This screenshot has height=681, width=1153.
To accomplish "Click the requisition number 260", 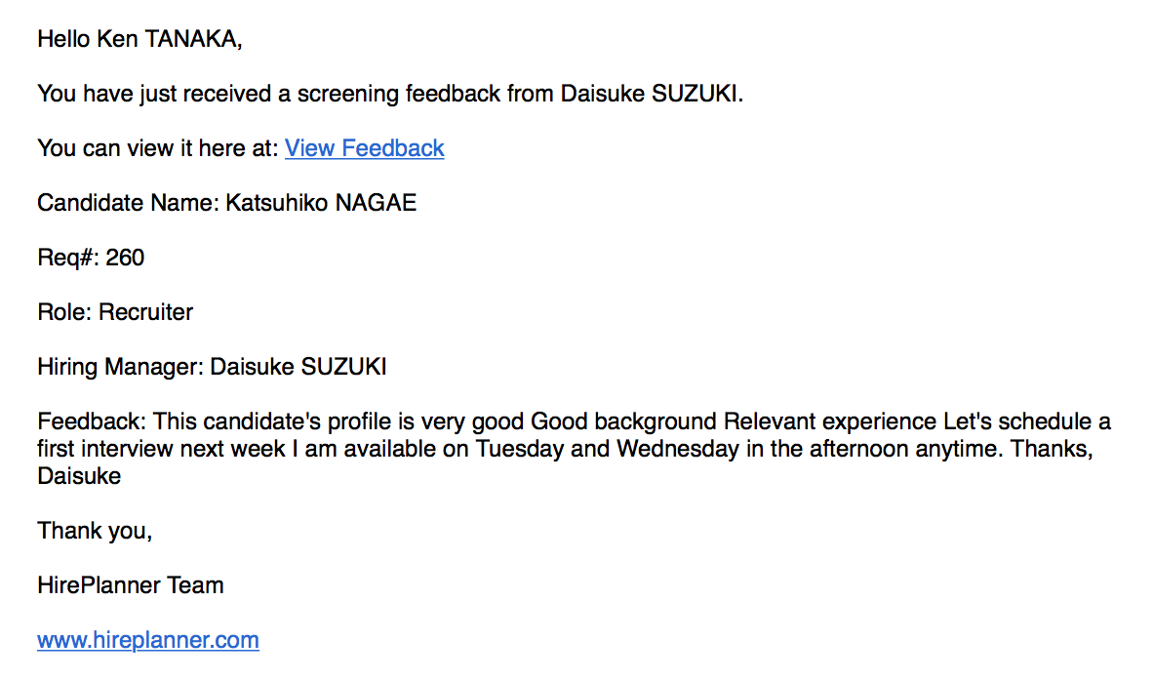I will (125, 258).
